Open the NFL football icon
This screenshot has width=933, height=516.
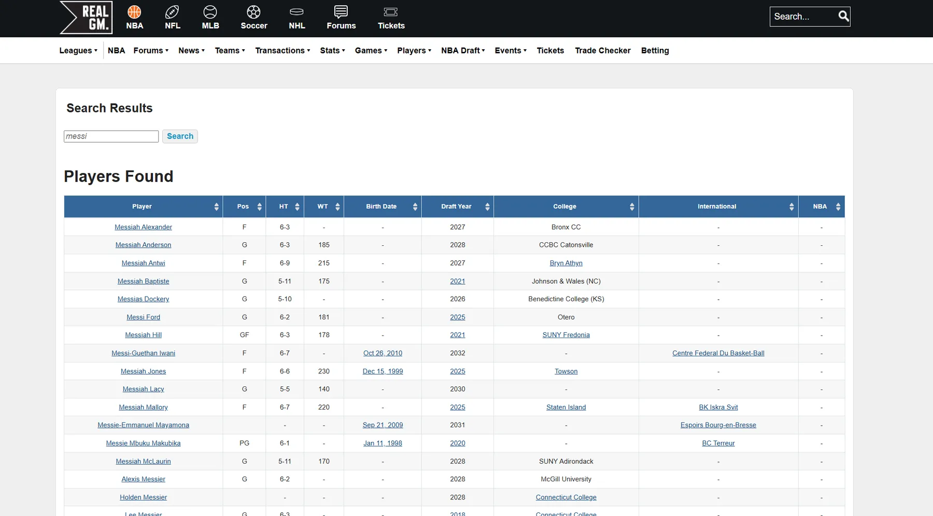(172, 12)
